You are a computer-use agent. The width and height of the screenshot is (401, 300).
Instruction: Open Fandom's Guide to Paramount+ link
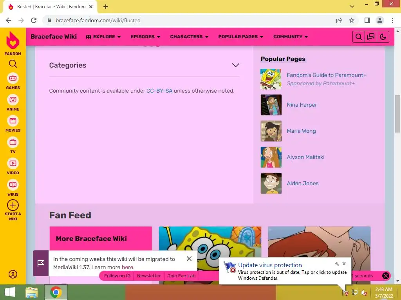[327, 75]
